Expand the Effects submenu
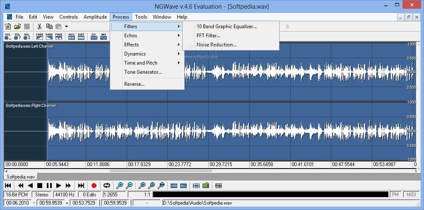The width and height of the screenshot is (424, 210). pos(147,45)
